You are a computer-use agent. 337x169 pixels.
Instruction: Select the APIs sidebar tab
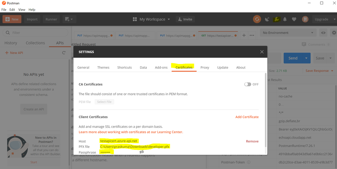click(60, 43)
